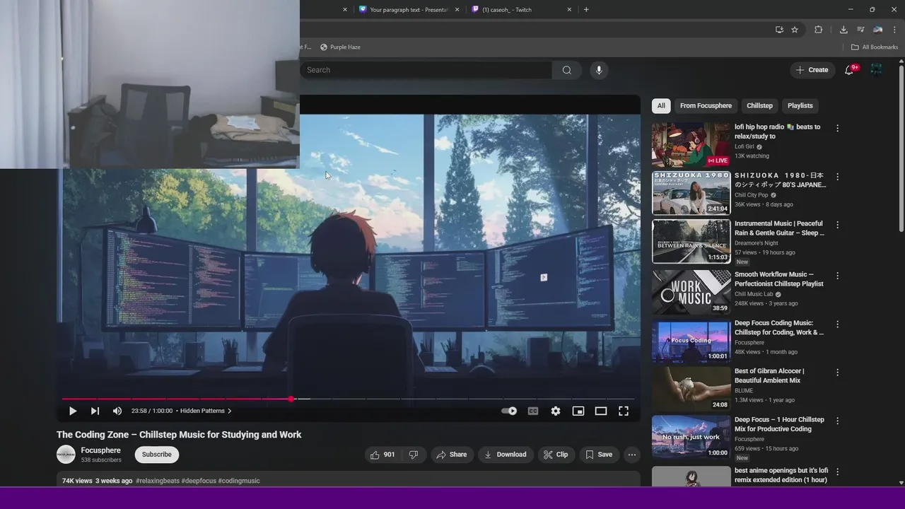Image resolution: width=905 pixels, height=509 pixels.
Task: Open YouTube account avatar menu
Action: pos(876,70)
